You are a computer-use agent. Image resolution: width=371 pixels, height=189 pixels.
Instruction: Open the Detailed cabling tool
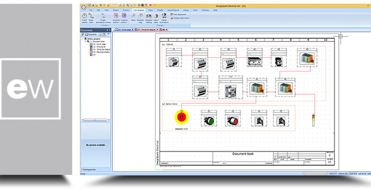pos(148,18)
